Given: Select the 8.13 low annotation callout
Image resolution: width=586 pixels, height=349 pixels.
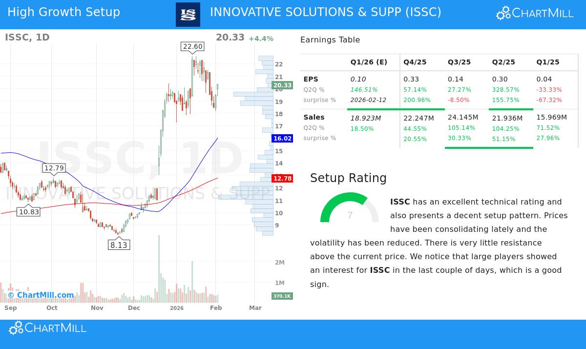Looking at the screenshot, I should pos(119,245).
